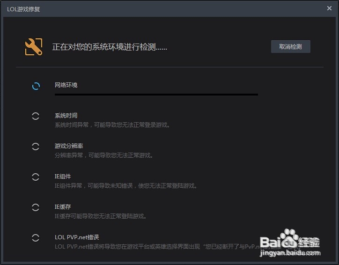The width and height of the screenshot is (339, 265).
Task: Select the 系统时间 item label
Action: coord(66,116)
